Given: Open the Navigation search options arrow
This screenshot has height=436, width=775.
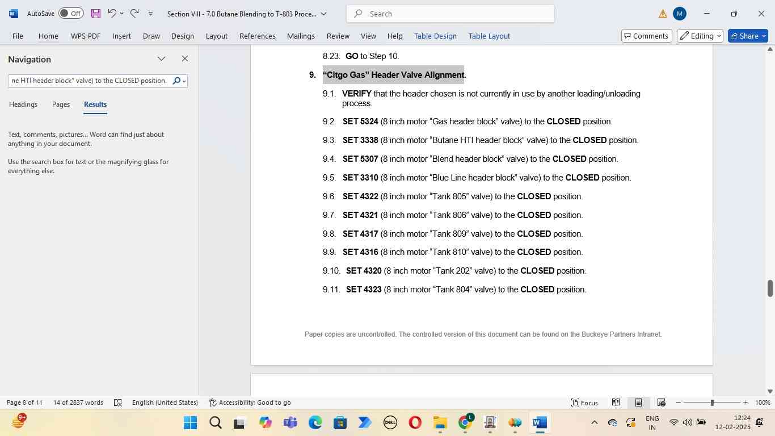Looking at the screenshot, I should (x=184, y=81).
